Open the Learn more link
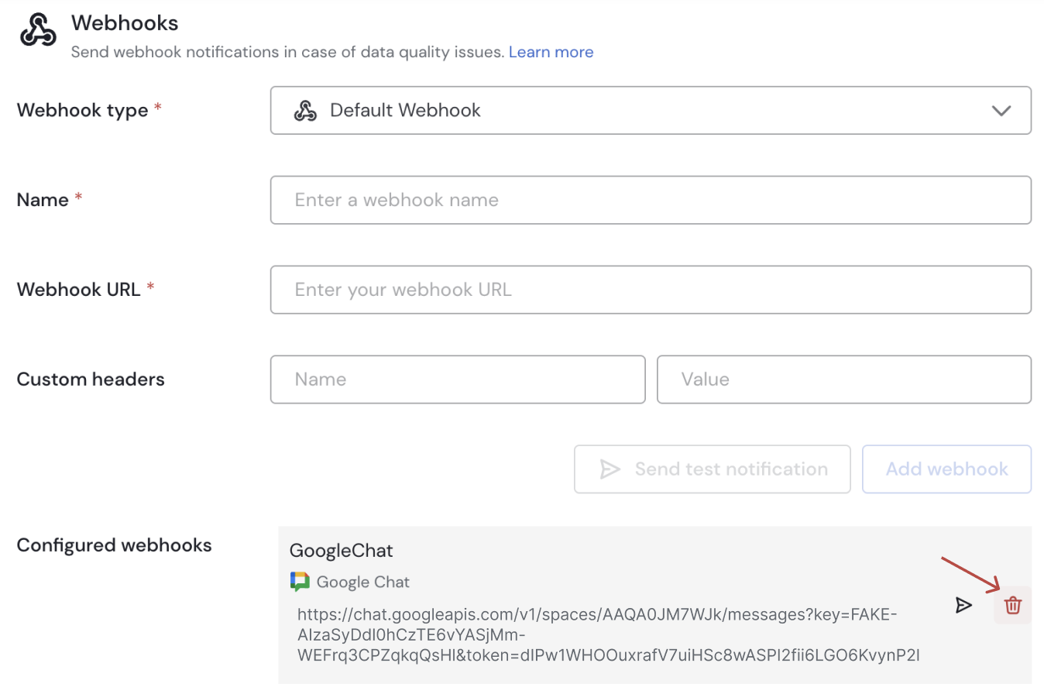Viewport: 1044px width, 694px height. click(x=551, y=53)
